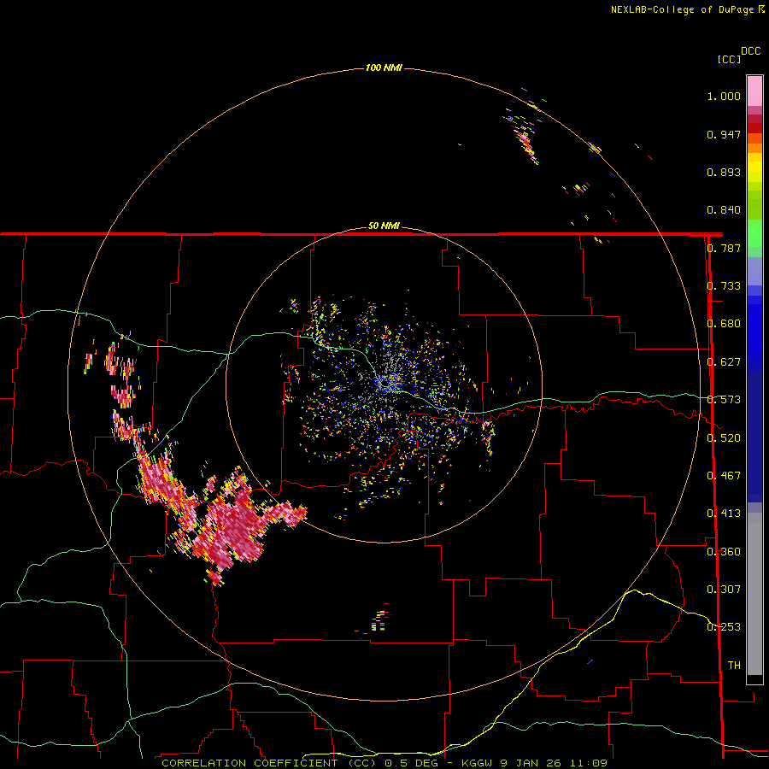Click the DCC label above color bar
Screen dimensions: 769x769
[x=751, y=51]
